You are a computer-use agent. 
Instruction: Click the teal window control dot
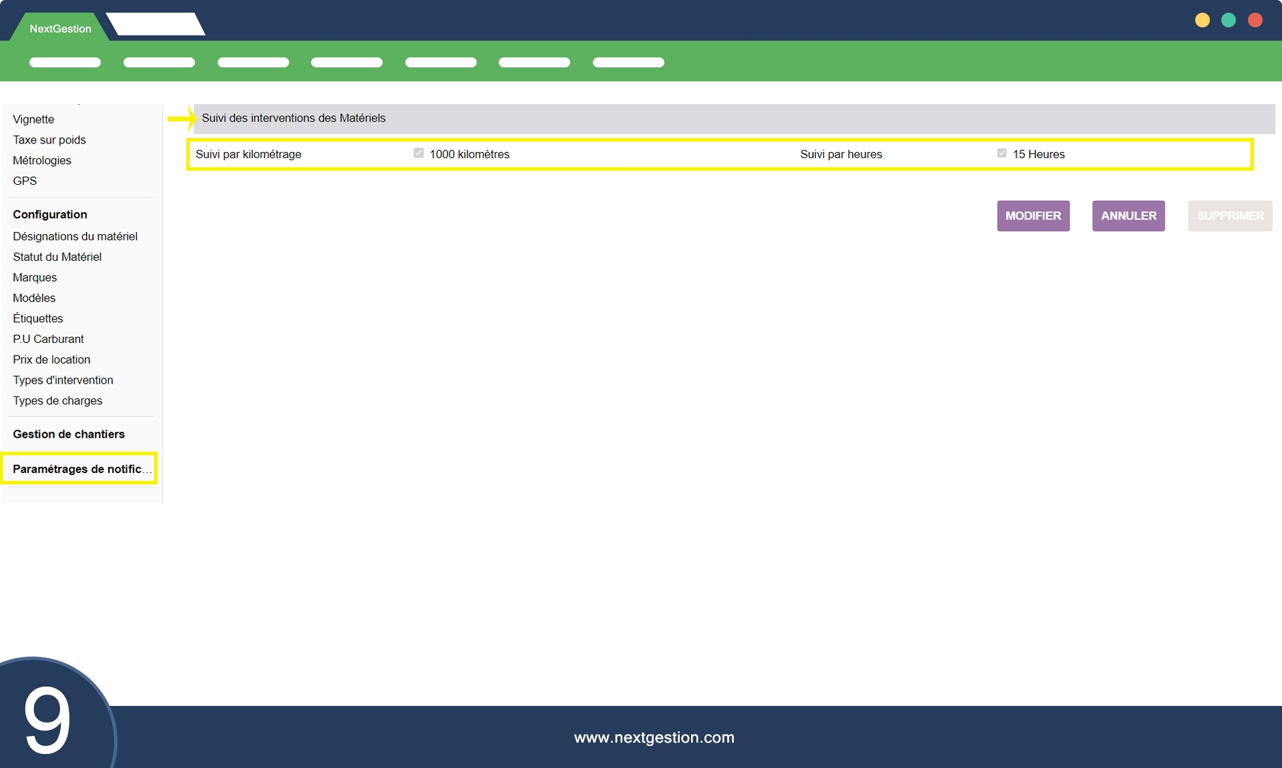1228,20
